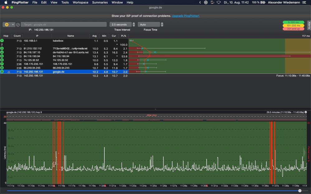The image size is (311, 194).
Task: Select the 81.210.132.112 row
Action: coord(64,48)
